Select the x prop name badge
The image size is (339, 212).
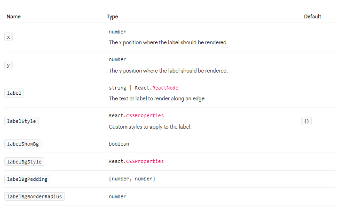tap(8, 37)
